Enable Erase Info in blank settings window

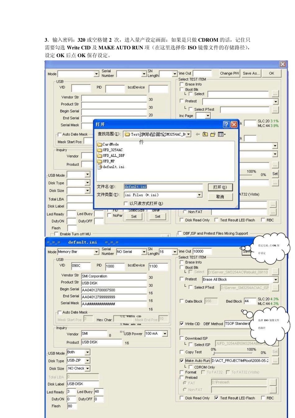point(182,84)
